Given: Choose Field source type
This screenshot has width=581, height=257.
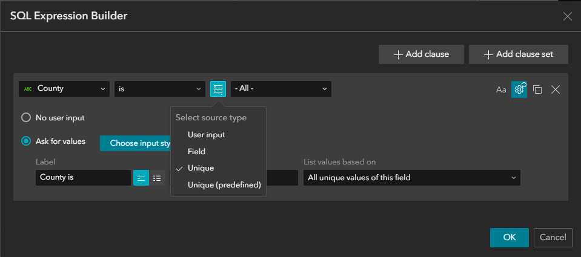Looking at the screenshot, I should pyautogui.click(x=196, y=152).
